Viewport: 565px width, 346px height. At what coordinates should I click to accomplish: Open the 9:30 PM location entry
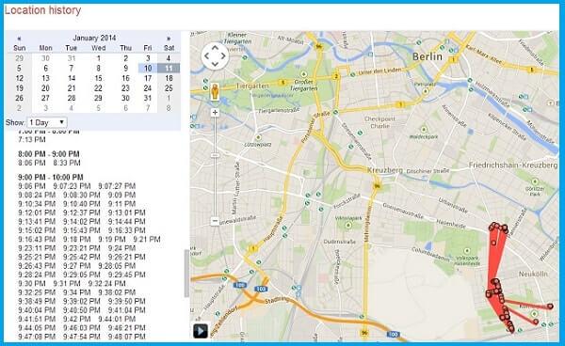tap(32, 283)
